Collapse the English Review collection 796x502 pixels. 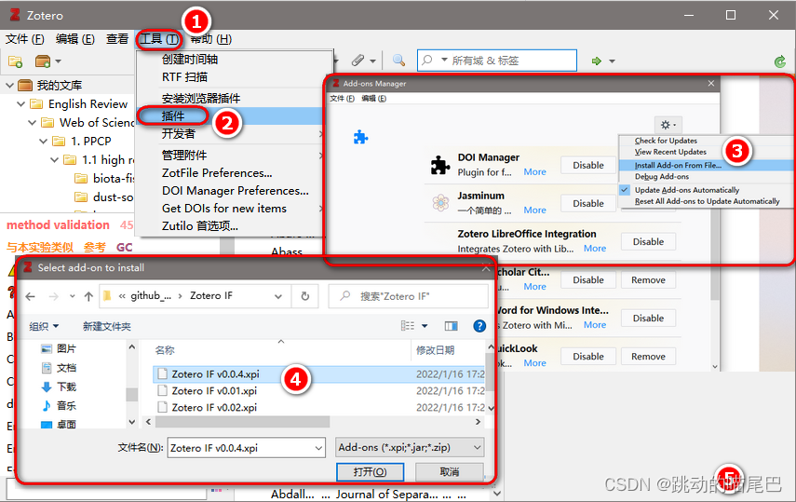pos(20,104)
